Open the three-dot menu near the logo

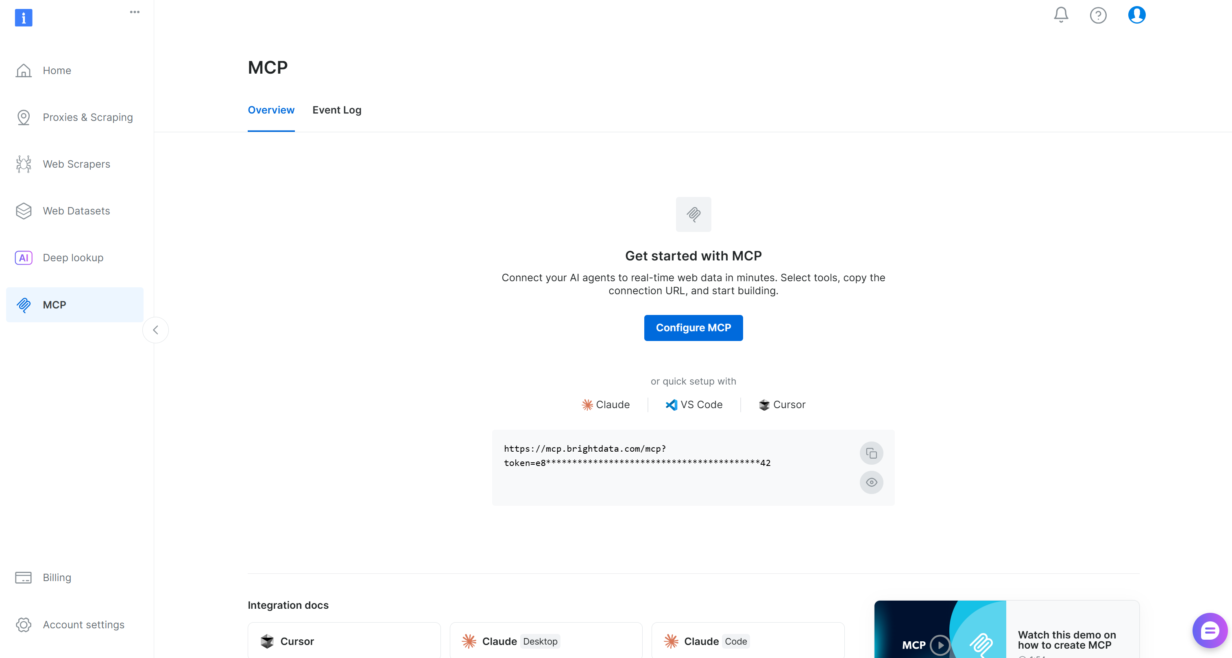click(x=134, y=12)
